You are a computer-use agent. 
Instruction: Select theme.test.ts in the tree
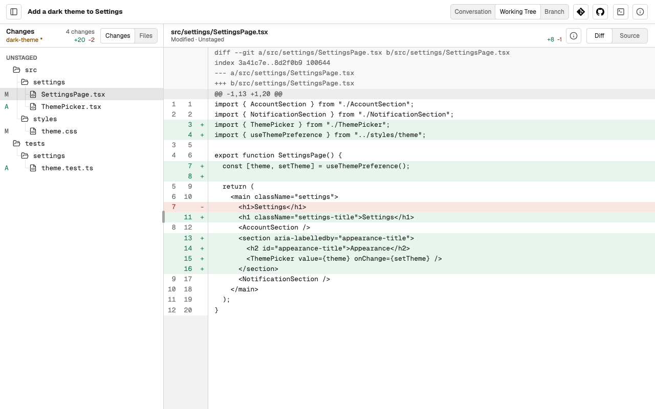click(82, 168)
